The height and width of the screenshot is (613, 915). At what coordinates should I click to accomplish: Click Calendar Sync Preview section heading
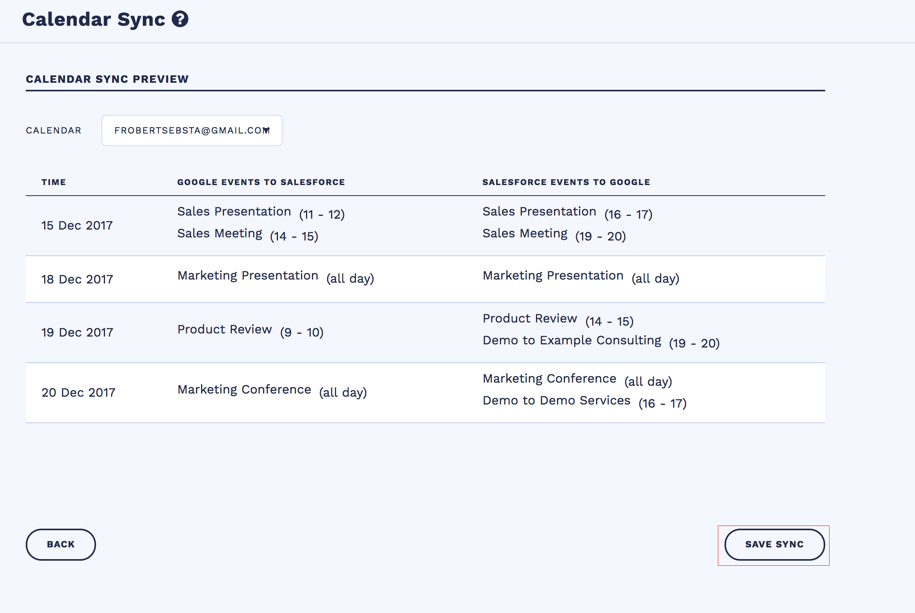tap(107, 79)
